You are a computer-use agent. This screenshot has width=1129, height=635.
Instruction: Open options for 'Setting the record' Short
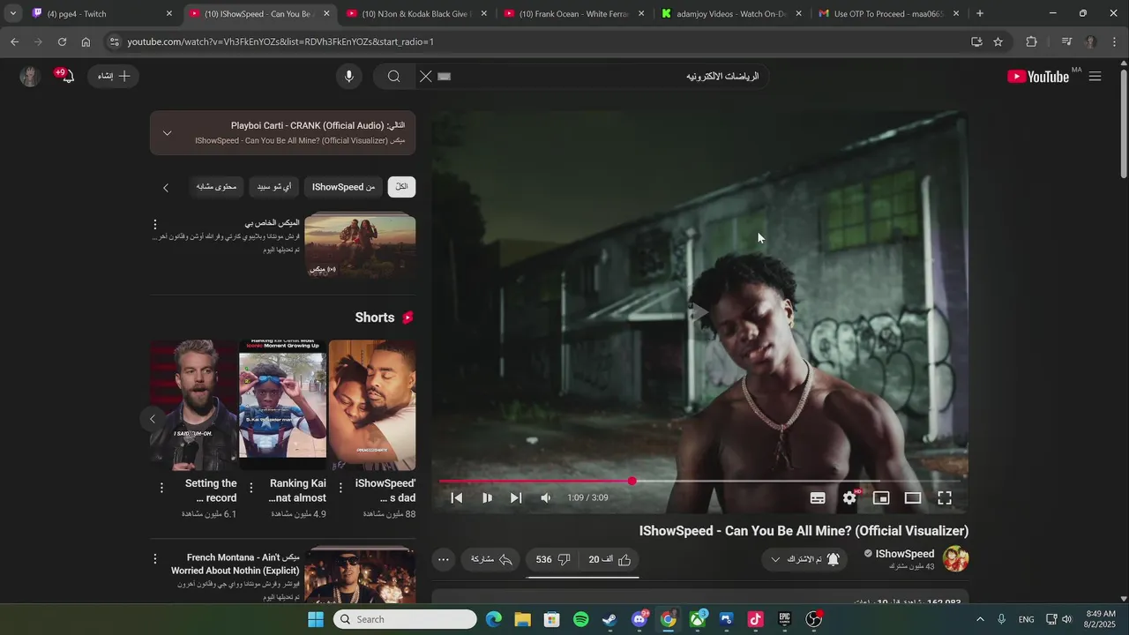click(161, 488)
